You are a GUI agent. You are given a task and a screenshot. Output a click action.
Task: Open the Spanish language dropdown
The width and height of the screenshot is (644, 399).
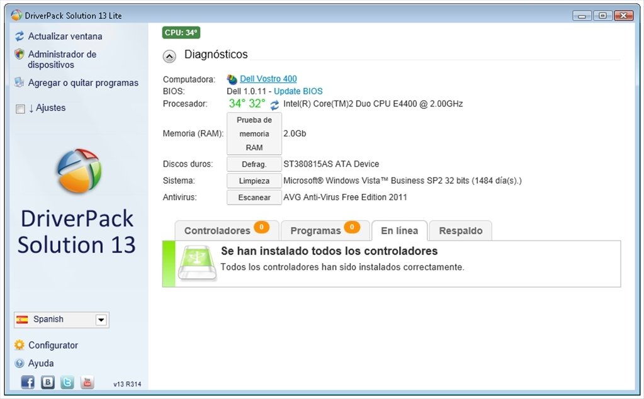click(x=101, y=320)
